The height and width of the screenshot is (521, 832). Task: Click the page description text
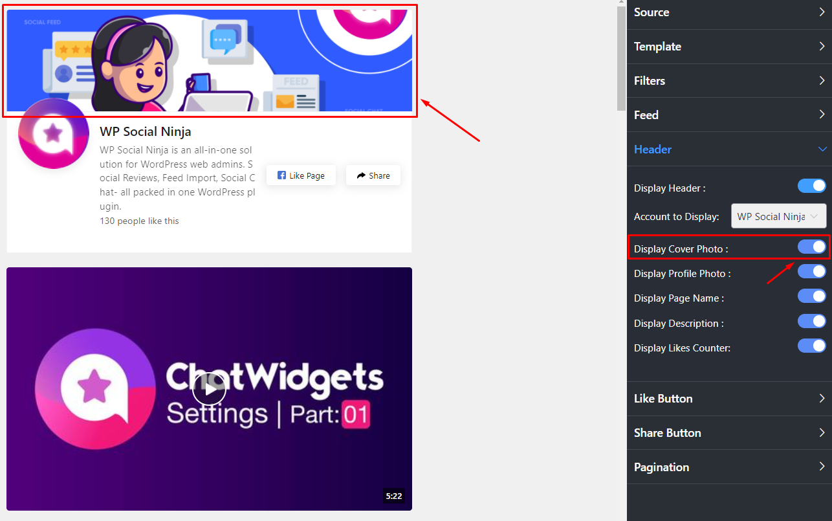(177, 178)
